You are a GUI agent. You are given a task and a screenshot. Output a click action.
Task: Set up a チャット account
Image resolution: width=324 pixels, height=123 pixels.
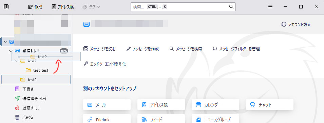click(270, 105)
